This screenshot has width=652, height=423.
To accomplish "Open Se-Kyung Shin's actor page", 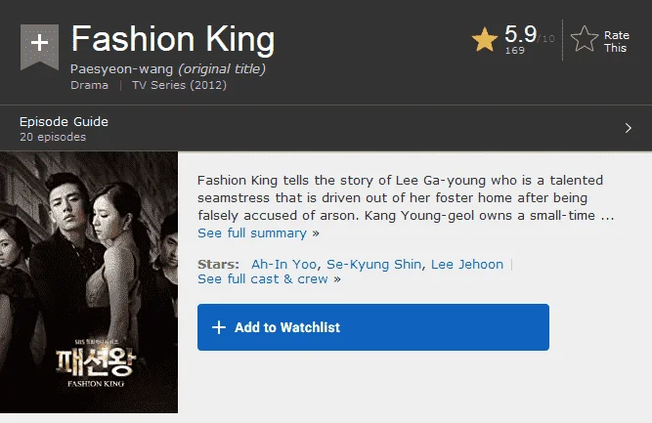I will pos(373,265).
